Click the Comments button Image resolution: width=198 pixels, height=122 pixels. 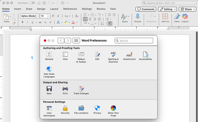[146, 9]
